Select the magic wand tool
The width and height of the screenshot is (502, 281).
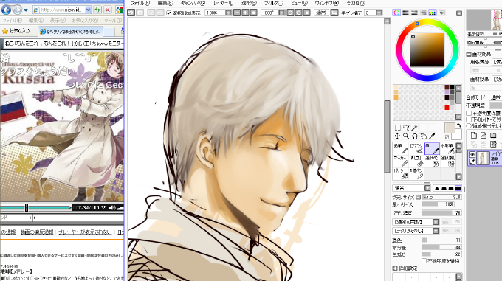pos(415,128)
